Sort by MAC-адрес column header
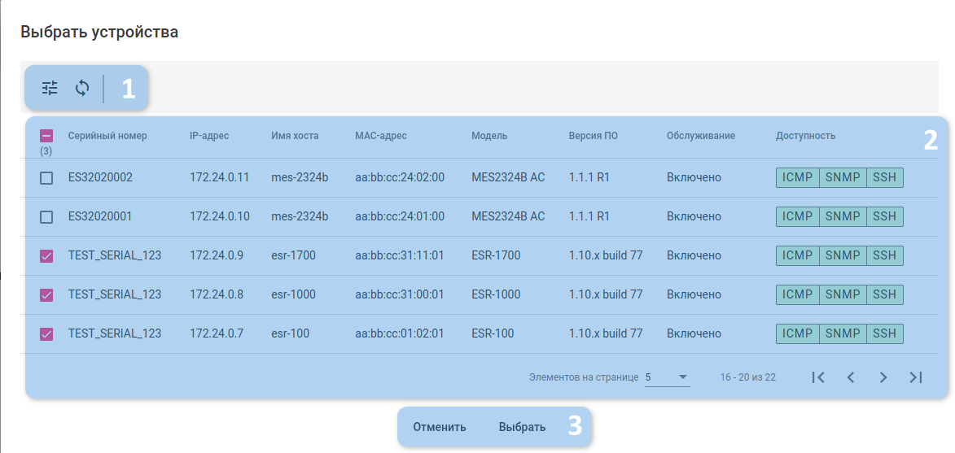 coord(381,136)
